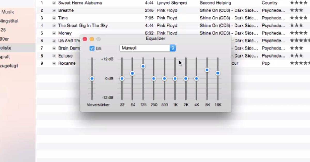The image size is (310, 162).
Task: Uncheck "Sweet Home Alabama" in the song list
Action: pos(54,3)
